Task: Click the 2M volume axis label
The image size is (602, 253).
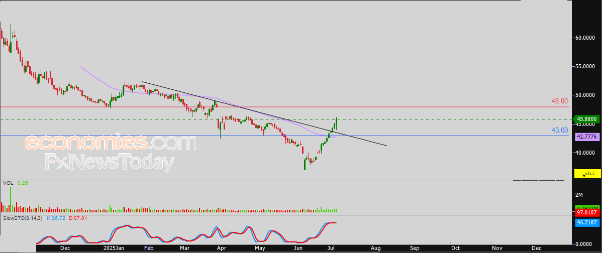Action: click(579, 195)
